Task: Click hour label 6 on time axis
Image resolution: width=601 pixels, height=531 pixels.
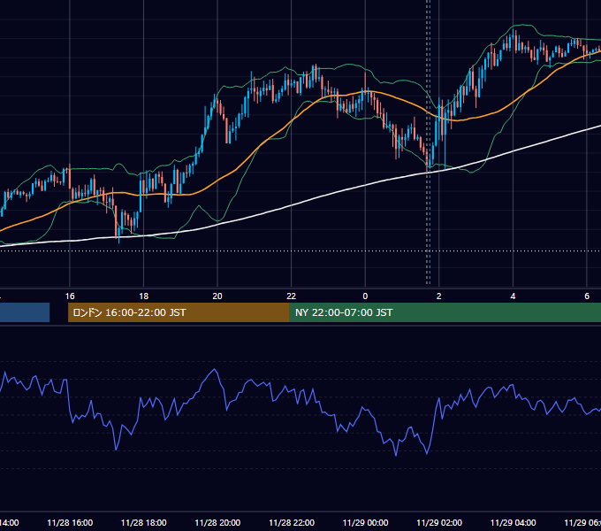Action: click(x=587, y=296)
